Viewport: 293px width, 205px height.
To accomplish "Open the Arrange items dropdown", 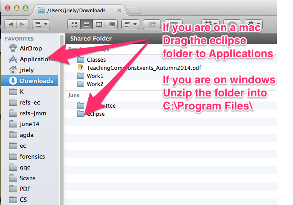I will click(x=131, y=24).
